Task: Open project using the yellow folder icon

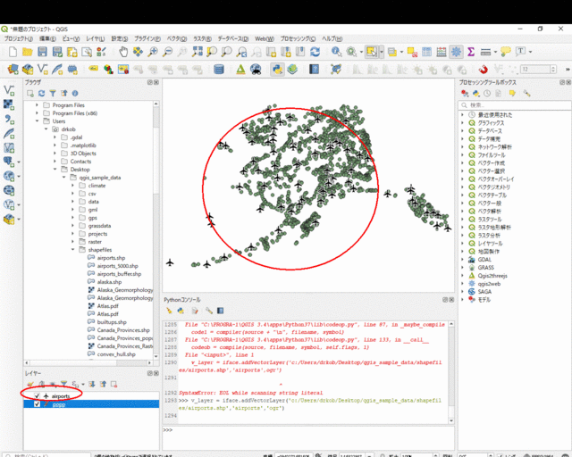Action: point(28,52)
